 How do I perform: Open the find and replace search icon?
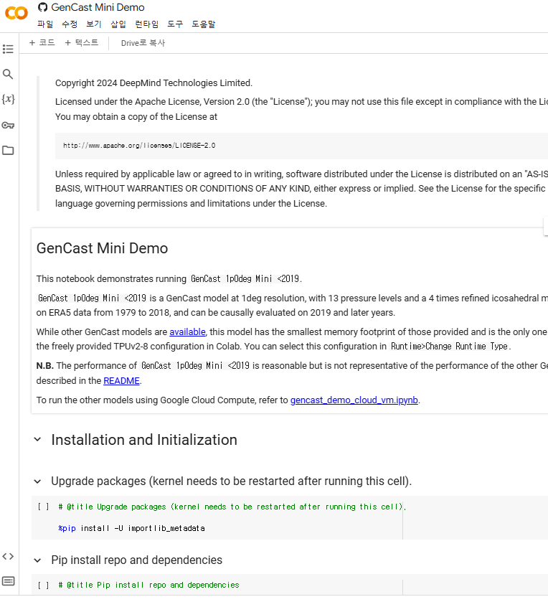8,74
